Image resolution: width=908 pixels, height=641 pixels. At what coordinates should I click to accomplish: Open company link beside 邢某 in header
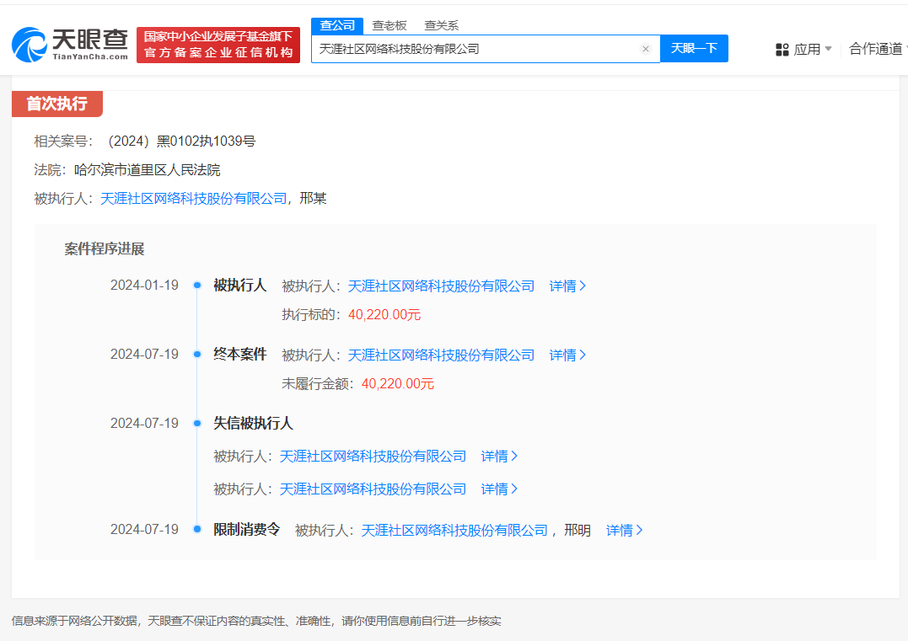pos(193,199)
